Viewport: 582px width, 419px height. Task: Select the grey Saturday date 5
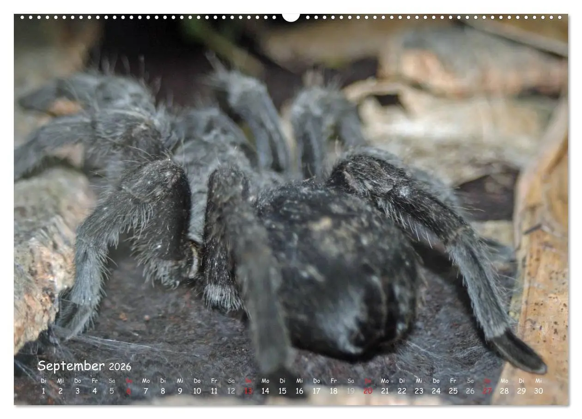tap(112, 391)
